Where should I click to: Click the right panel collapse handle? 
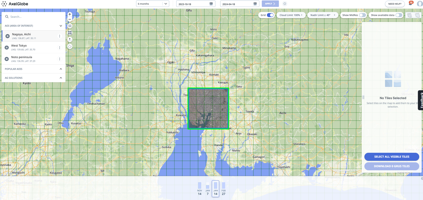tap(363, 97)
